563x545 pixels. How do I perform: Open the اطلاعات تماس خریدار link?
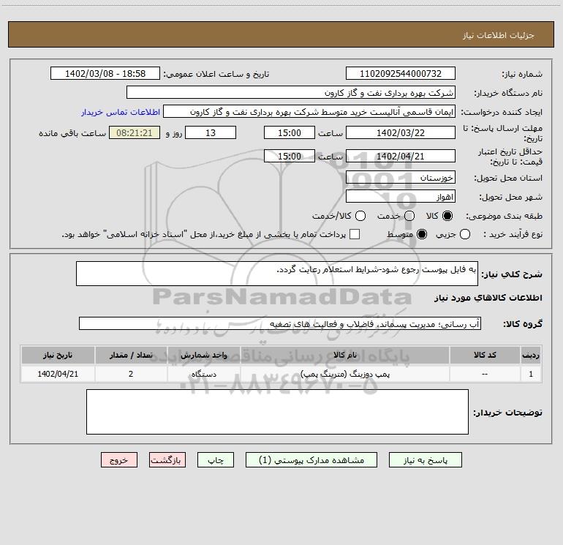point(121,112)
